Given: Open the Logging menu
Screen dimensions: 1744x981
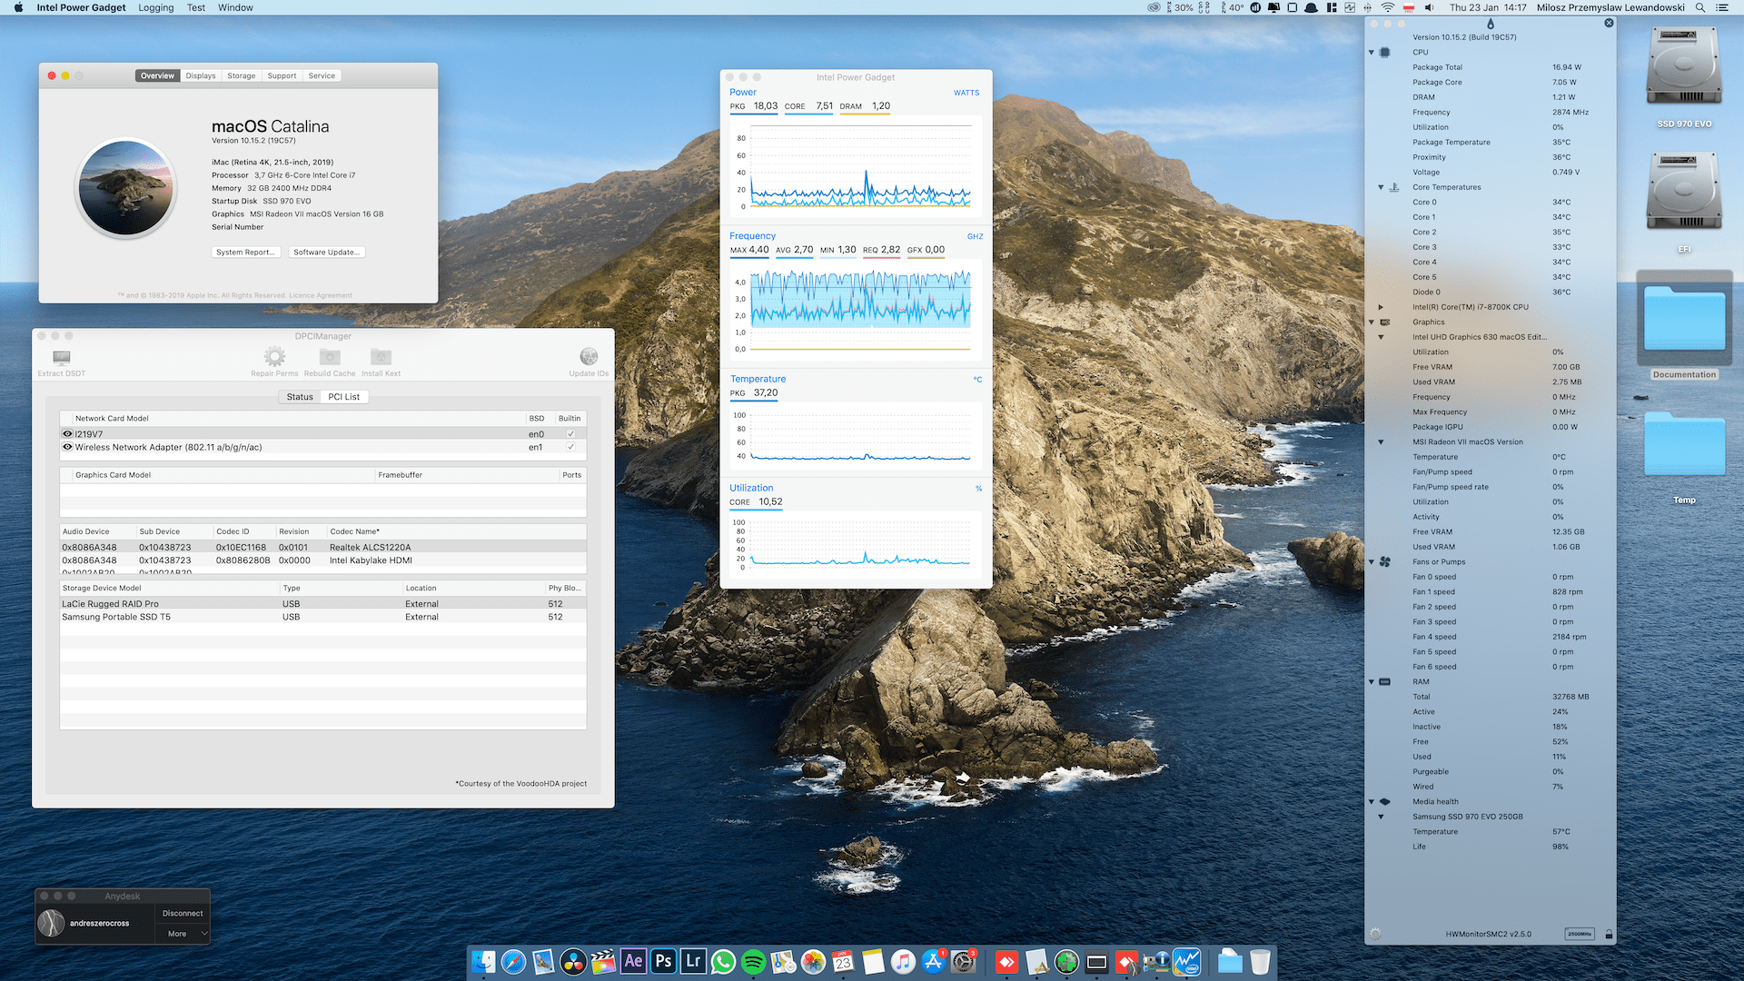Looking at the screenshot, I should [155, 7].
